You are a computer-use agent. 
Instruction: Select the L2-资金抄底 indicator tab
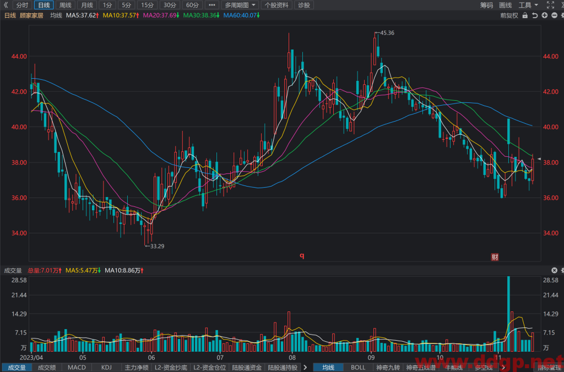pos(171,368)
